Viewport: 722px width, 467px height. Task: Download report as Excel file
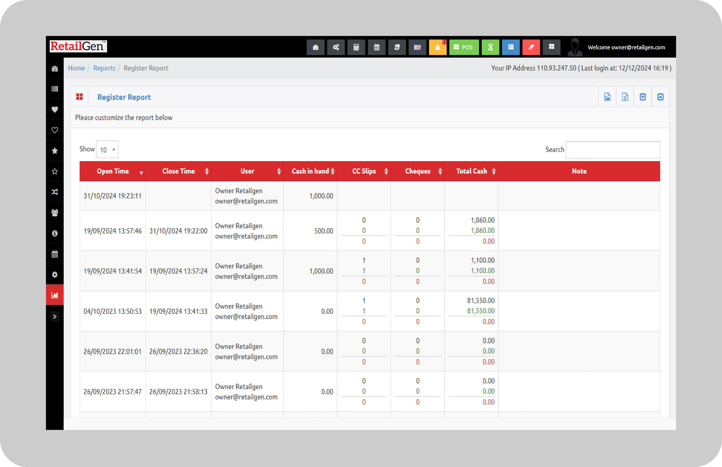[625, 97]
